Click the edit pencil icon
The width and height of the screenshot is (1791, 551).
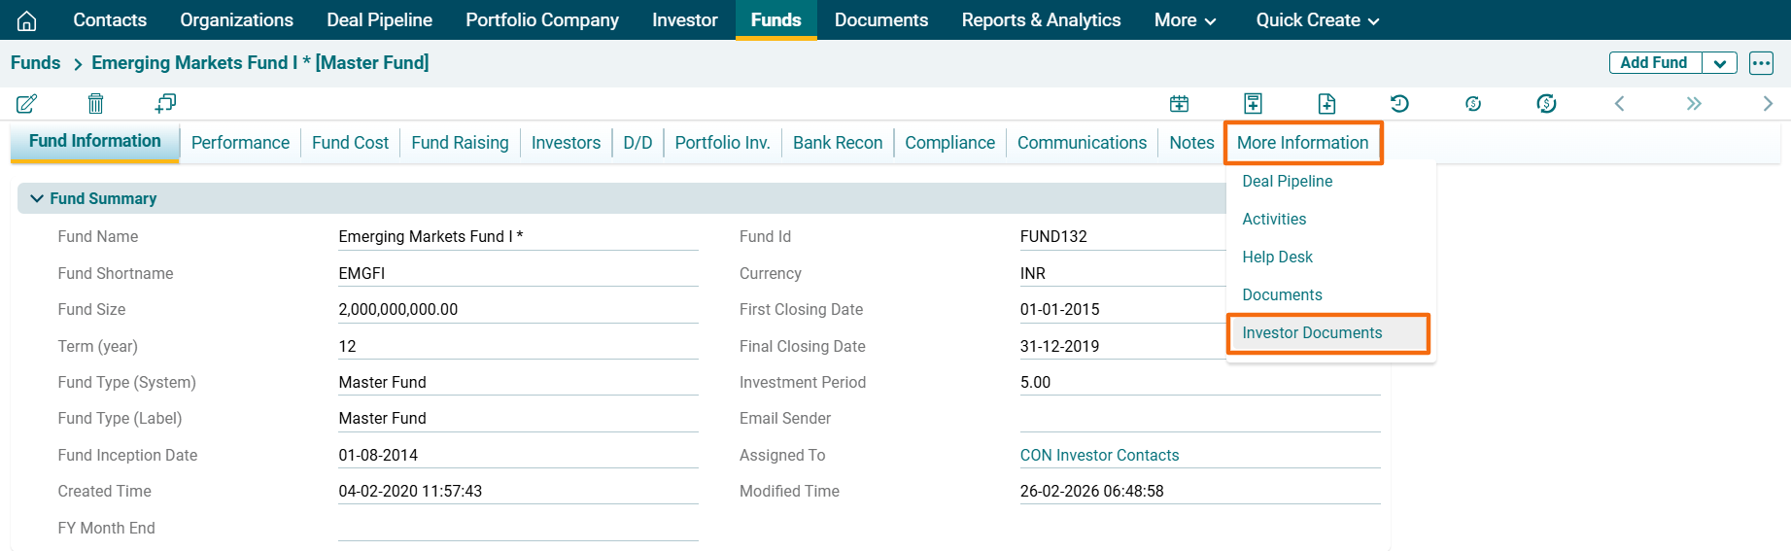pos(26,104)
